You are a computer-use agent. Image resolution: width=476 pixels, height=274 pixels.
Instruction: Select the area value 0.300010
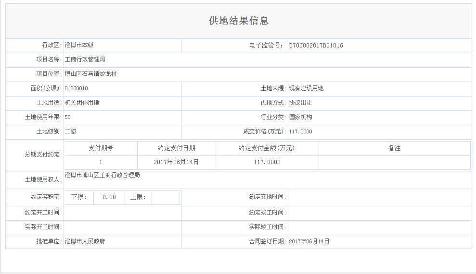76,88
